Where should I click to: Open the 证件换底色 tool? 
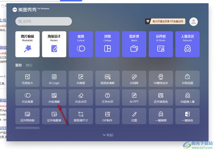click(161, 98)
